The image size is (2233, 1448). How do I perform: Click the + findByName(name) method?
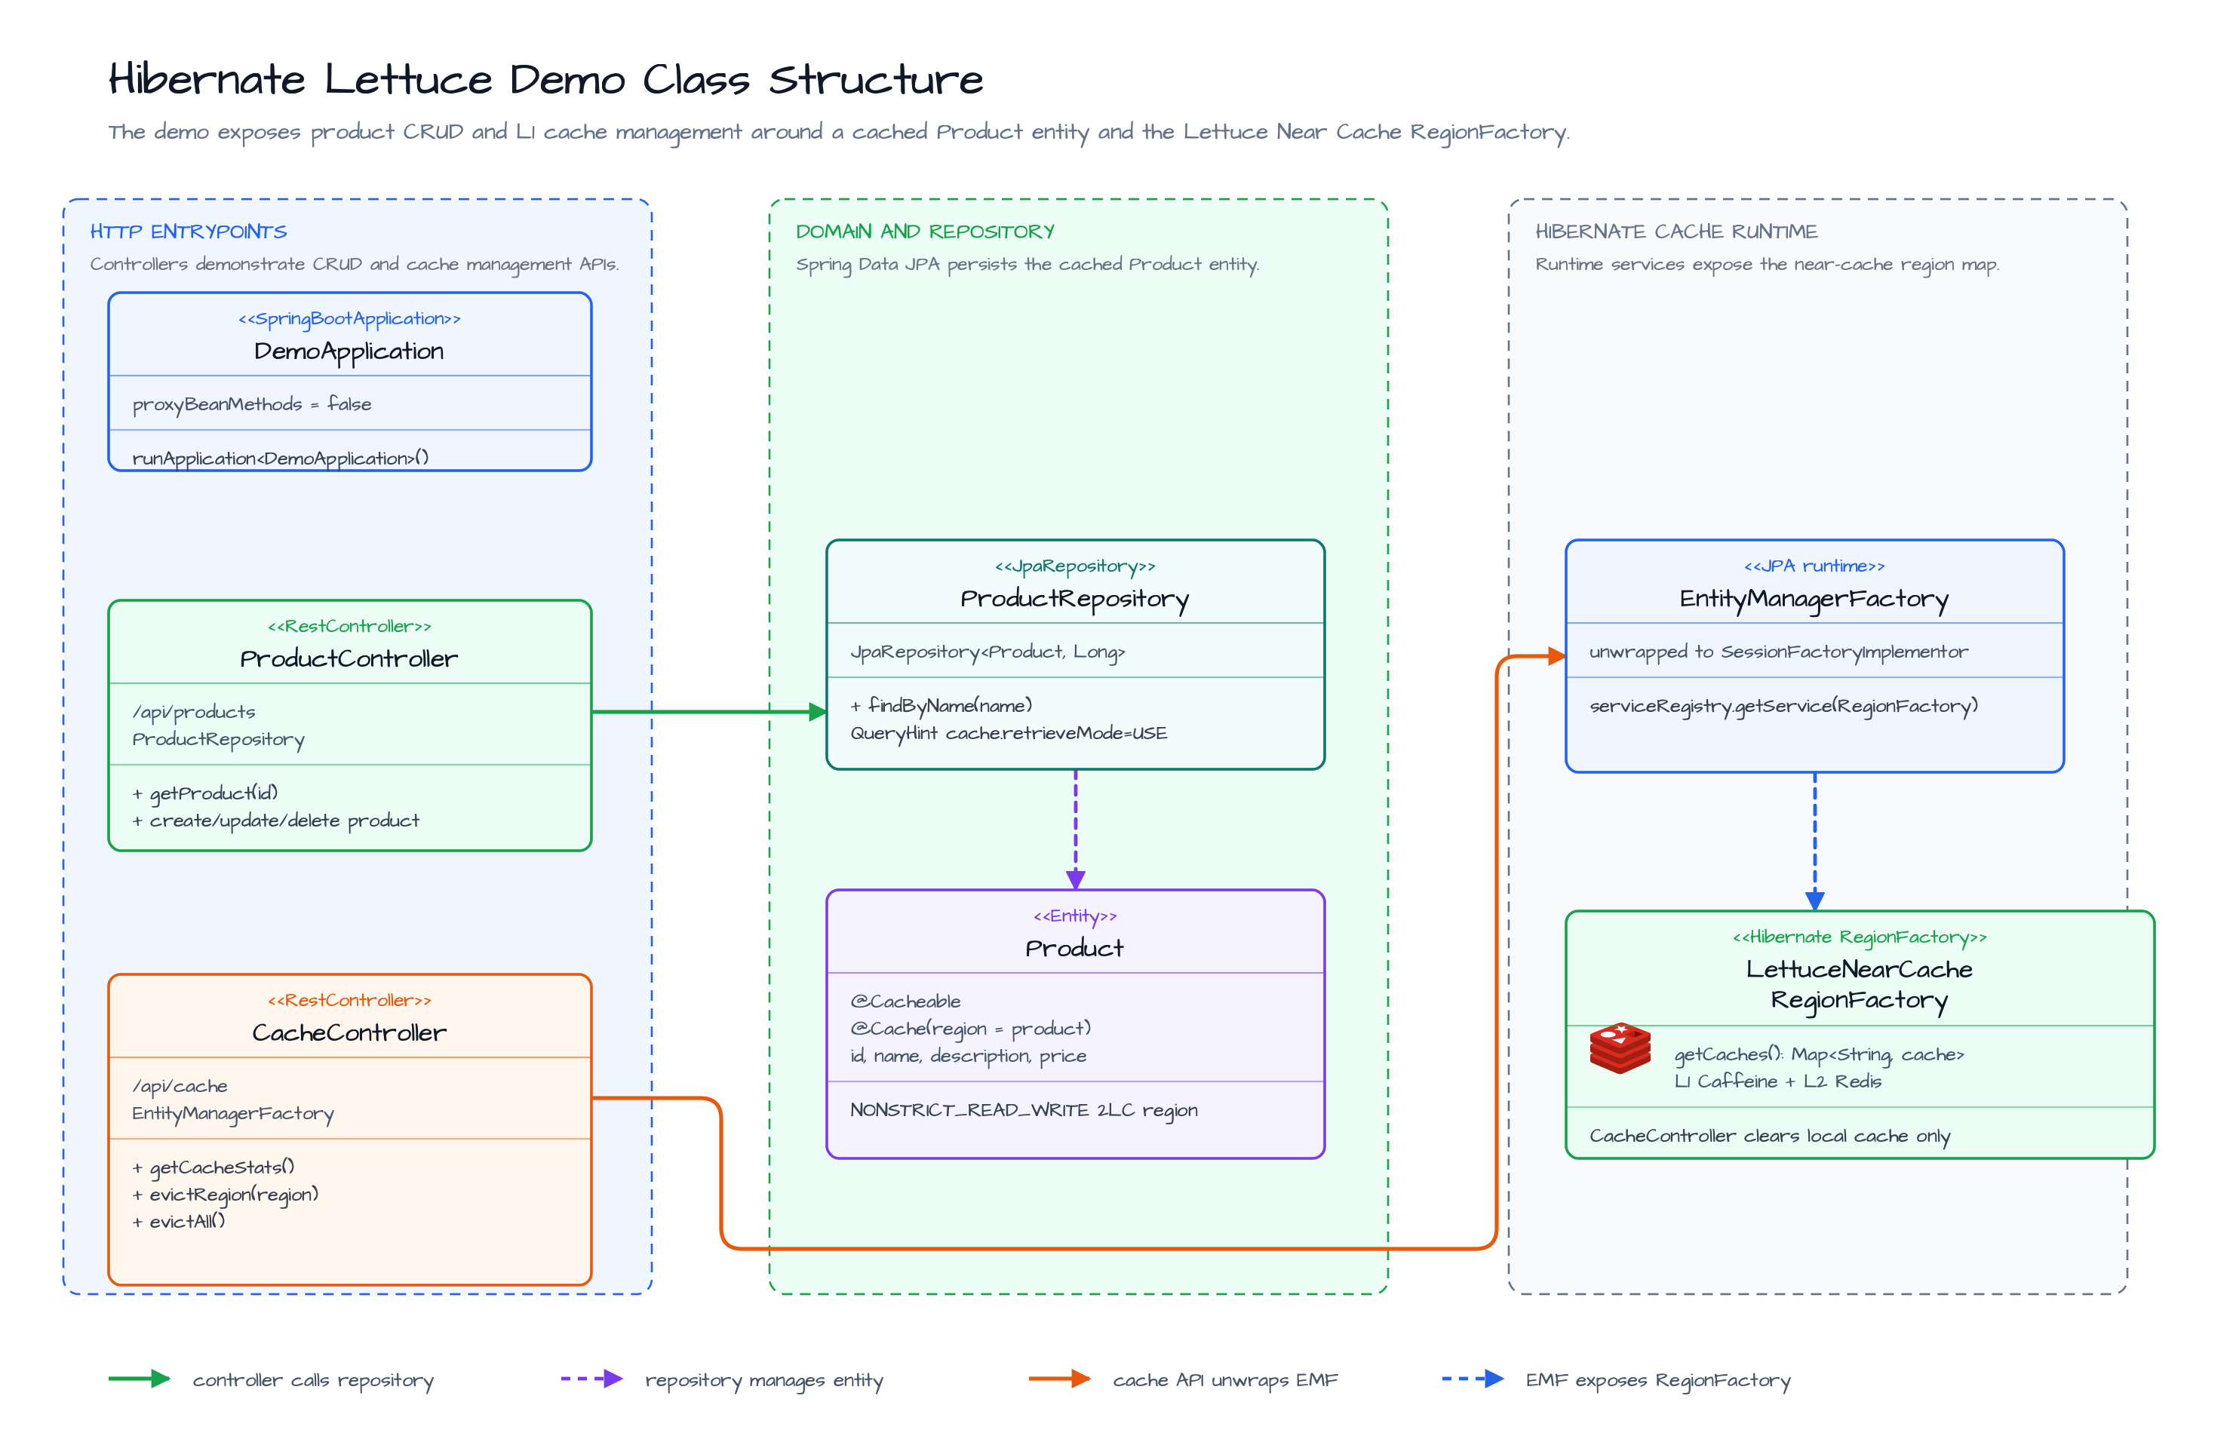point(941,705)
